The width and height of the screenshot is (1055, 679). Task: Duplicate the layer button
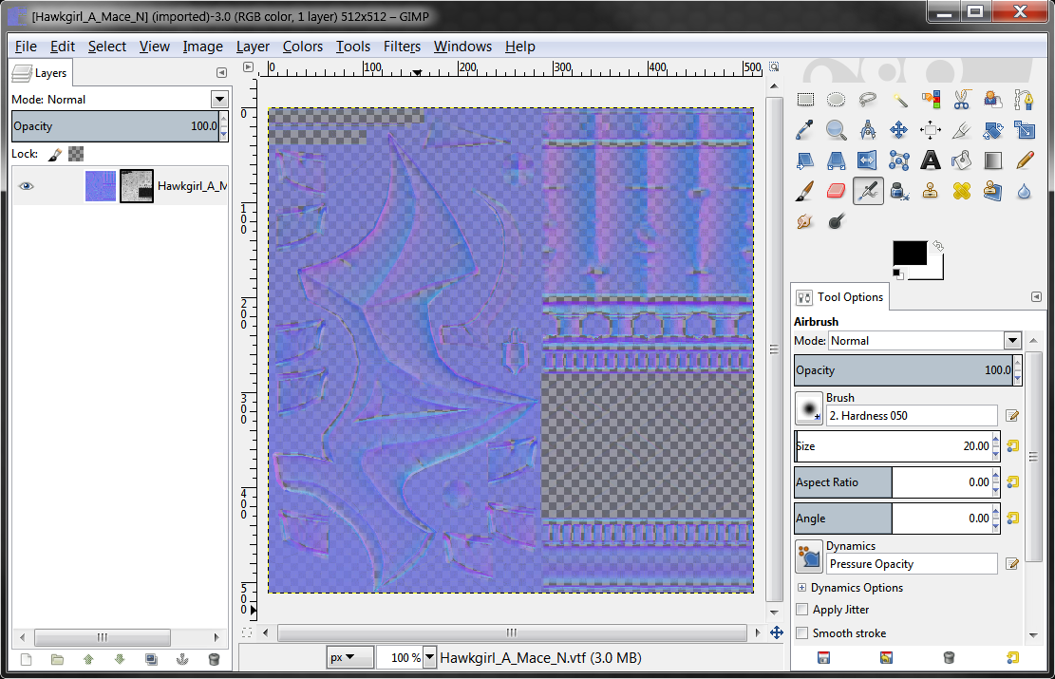click(x=151, y=659)
